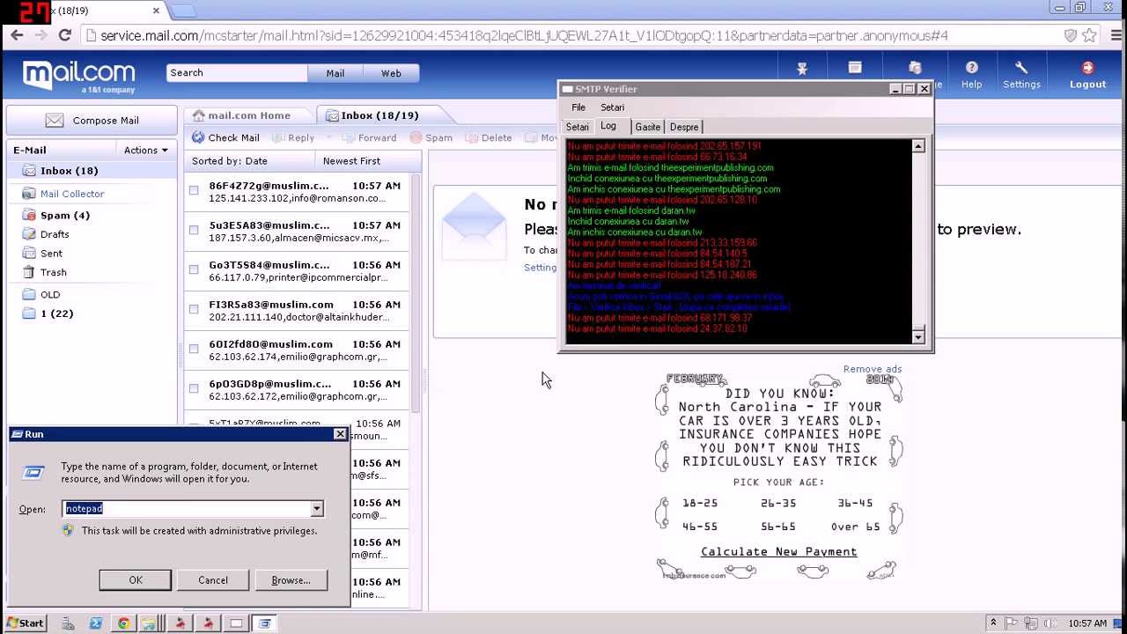Click the Reply arrow icon

point(278,137)
